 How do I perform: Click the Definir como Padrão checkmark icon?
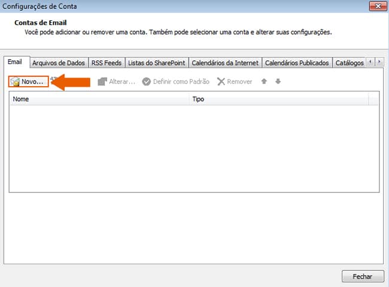click(147, 81)
